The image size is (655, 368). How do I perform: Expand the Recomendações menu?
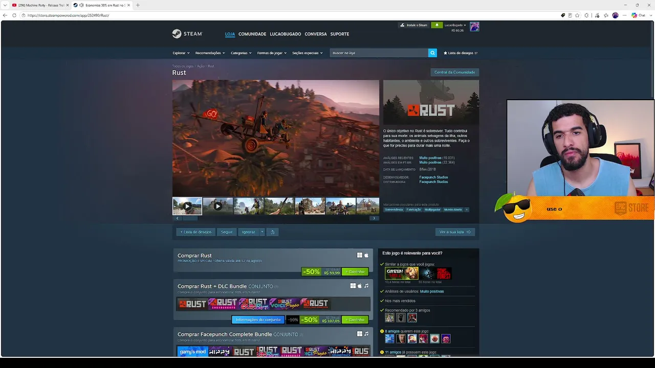210,53
